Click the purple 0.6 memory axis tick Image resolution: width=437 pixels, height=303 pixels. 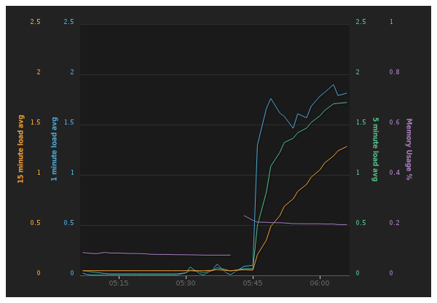(394, 122)
